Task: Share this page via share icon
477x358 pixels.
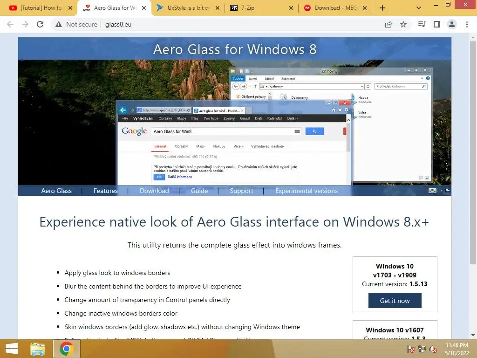Action: pyautogui.click(x=388, y=24)
